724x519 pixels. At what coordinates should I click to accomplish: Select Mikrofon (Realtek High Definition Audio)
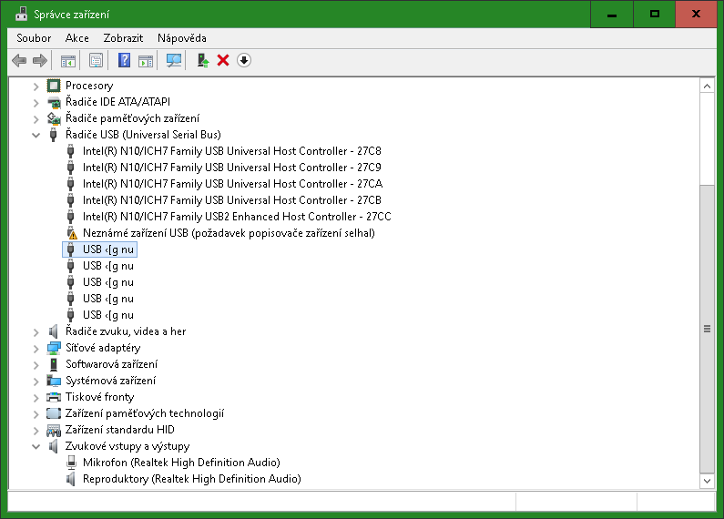pyautogui.click(x=181, y=463)
